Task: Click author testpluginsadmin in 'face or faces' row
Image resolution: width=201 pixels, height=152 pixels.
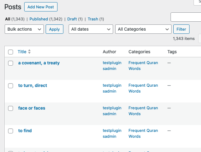Action: (112, 111)
